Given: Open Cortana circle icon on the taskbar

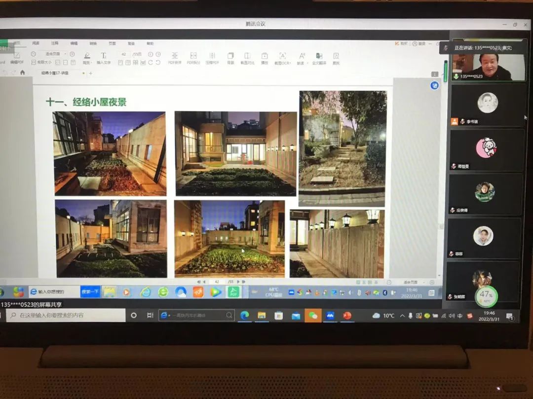Looking at the screenshot, I should pyautogui.click(x=134, y=316).
